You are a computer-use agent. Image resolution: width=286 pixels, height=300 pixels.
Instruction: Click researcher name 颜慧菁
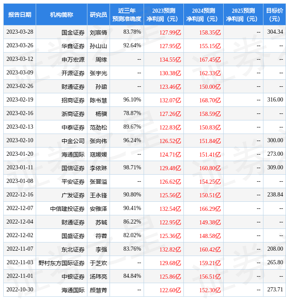98,291
